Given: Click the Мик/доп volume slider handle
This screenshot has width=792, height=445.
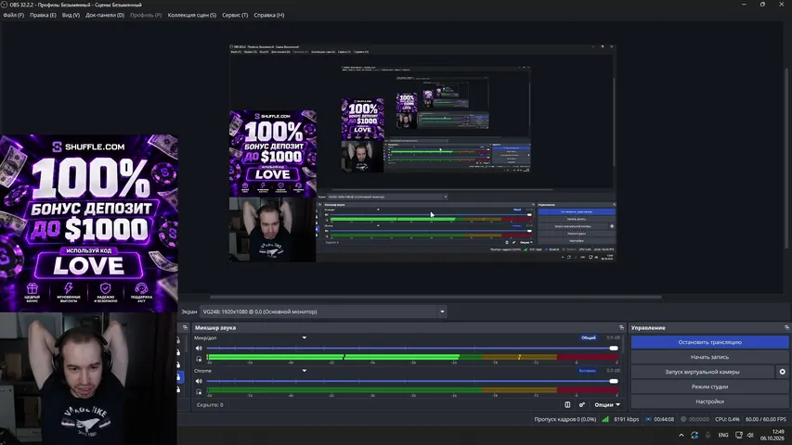Looking at the screenshot, I should [614, 349].
